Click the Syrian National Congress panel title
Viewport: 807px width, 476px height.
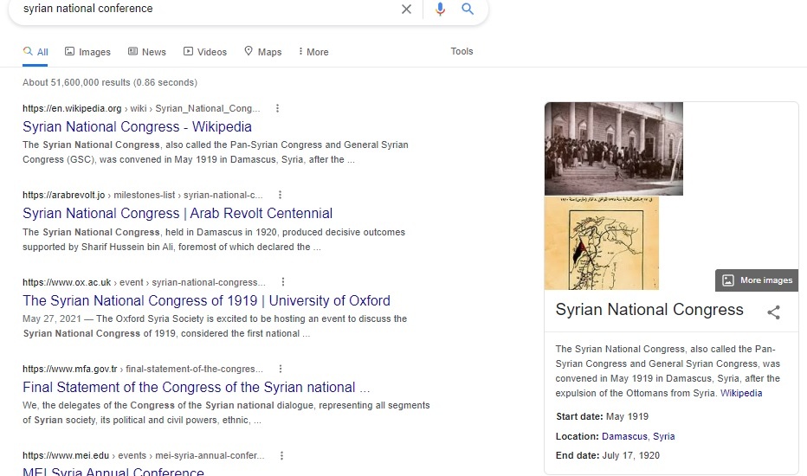click(x=649, y=309)
